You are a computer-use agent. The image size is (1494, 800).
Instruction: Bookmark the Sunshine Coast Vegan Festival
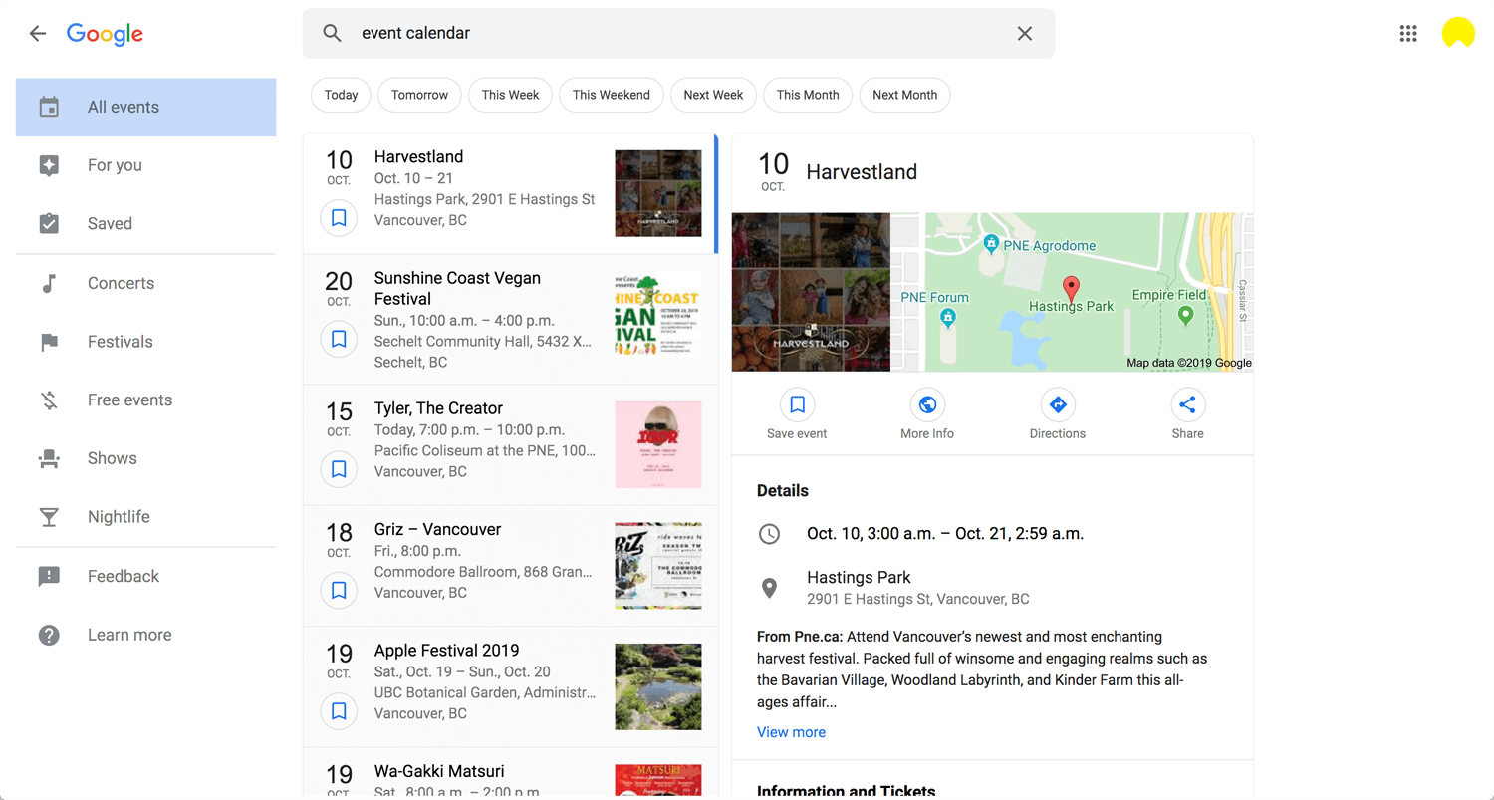[339, 340]
